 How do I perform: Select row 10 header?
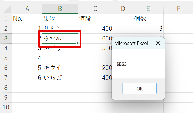tap(6, 107)
